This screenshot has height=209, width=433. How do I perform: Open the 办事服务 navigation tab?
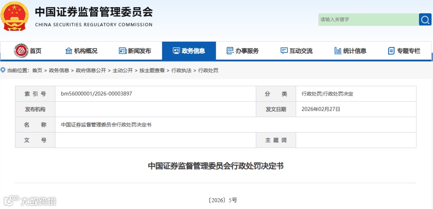(243, 51)
